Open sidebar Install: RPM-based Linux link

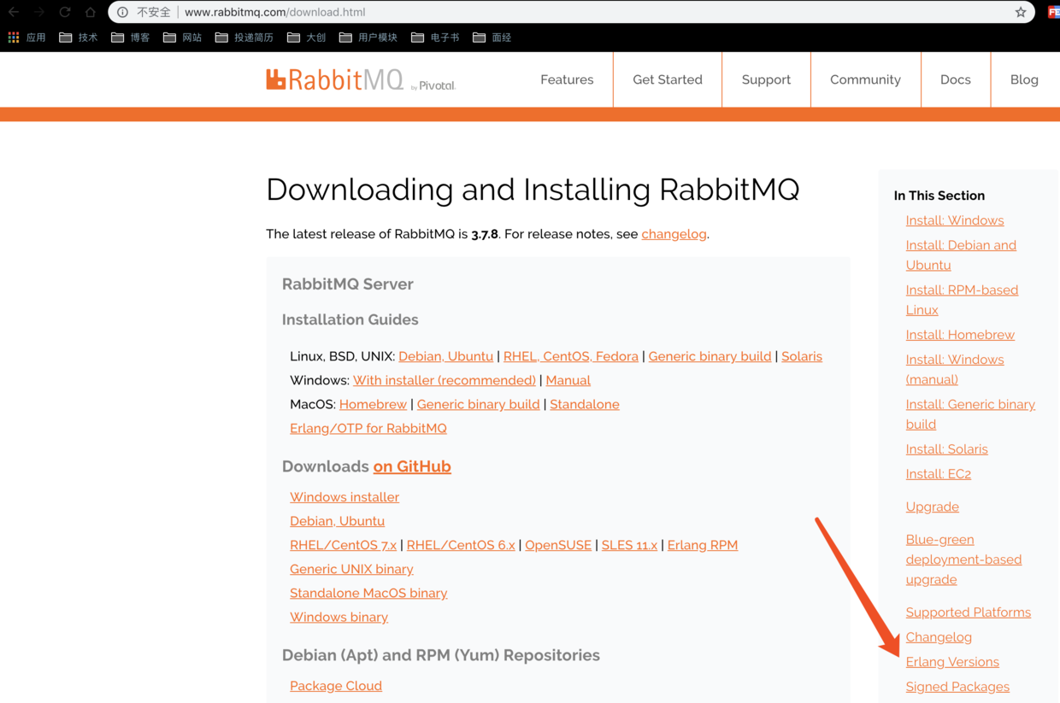pos(962,300)
